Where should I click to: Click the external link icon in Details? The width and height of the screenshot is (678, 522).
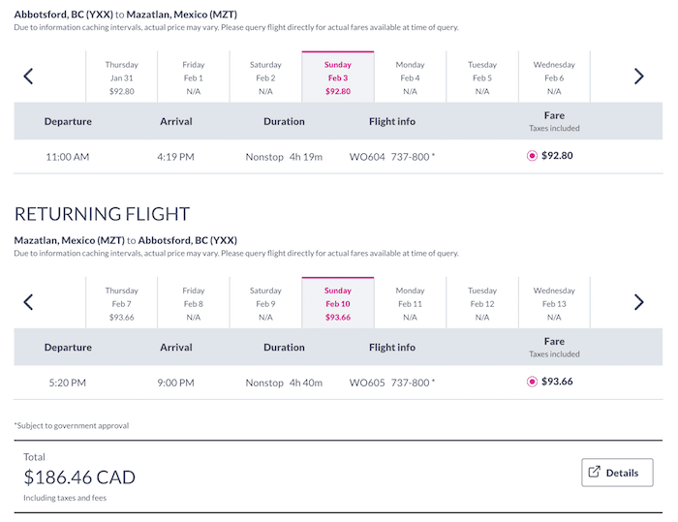[x=595, y=472]
